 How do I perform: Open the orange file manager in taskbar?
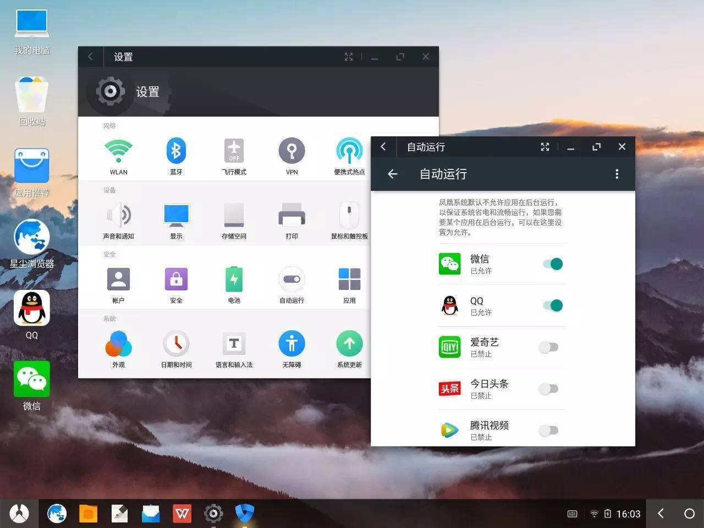88,514
